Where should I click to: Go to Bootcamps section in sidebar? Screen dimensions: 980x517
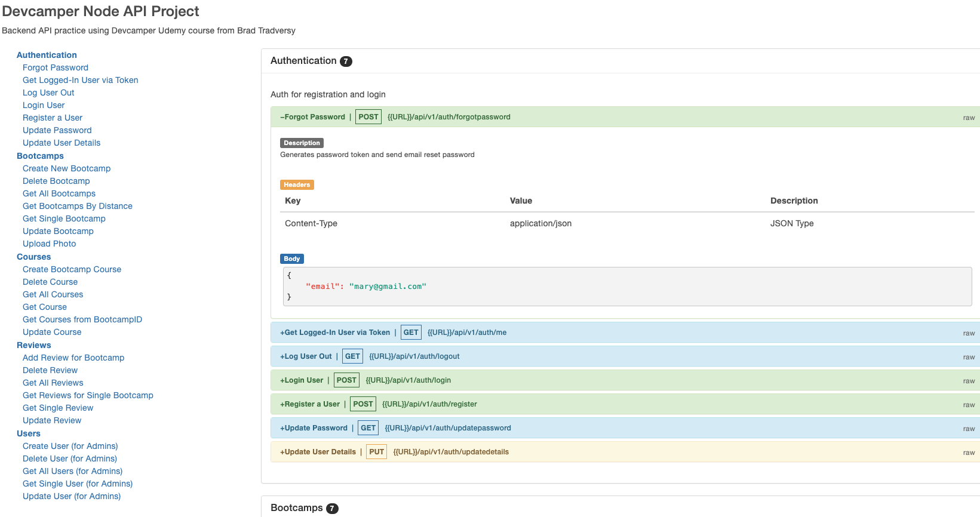pos(40,156)
